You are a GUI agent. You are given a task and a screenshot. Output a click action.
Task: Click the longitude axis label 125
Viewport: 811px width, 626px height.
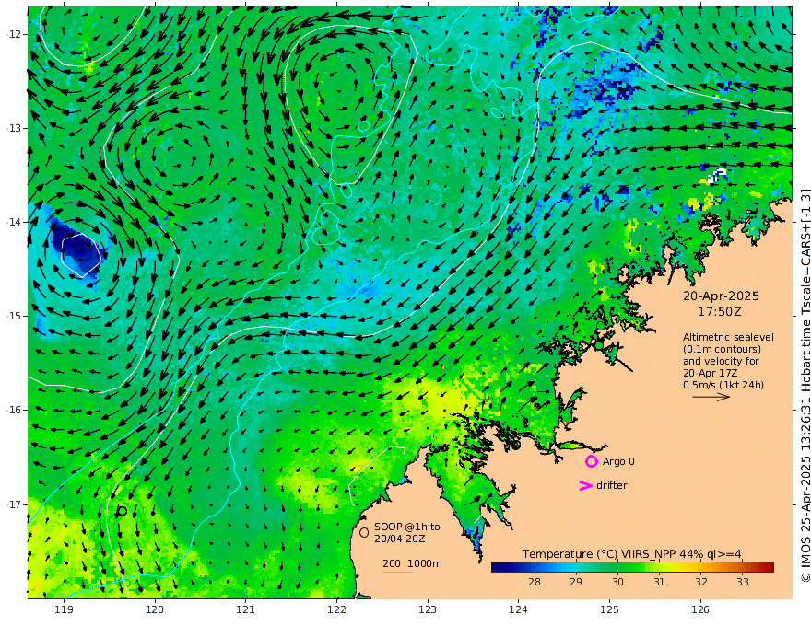609,610
